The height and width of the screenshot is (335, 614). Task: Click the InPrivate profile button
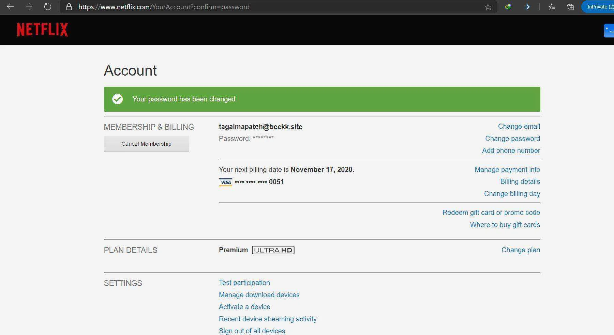pyautogui.click(x=598, y=6)
